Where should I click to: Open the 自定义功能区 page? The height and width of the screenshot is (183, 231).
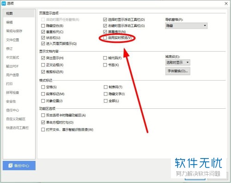16,119
